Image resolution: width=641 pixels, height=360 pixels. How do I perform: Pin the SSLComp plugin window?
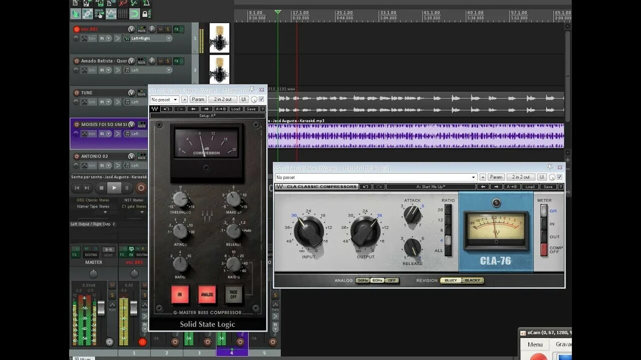pyautogui.click(x=252, y=89)
